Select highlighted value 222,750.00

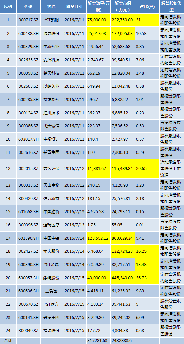point(123,20)
